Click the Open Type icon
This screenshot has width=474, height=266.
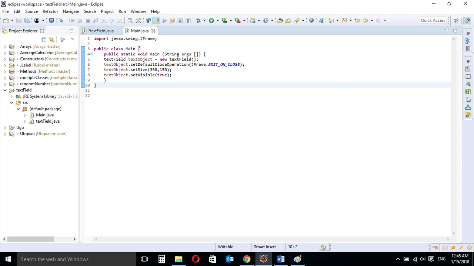(x=280, y=21)
